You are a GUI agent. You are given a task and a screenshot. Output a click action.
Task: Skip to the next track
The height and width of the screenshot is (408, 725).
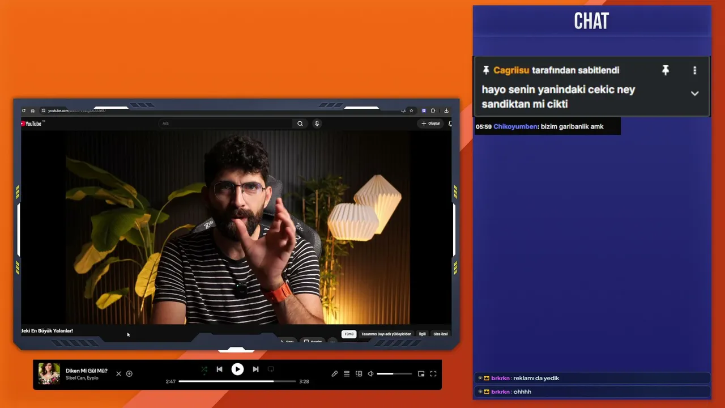point(255,369)
